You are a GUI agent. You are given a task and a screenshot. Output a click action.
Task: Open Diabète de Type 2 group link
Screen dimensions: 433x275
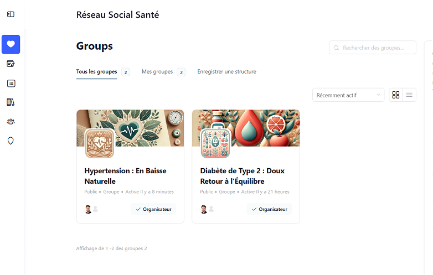pos(242,176)
